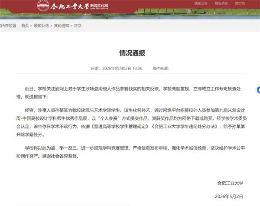Click paragraph starting 近日，学校关注到
260x206 pixels.
tap(129, 93)
